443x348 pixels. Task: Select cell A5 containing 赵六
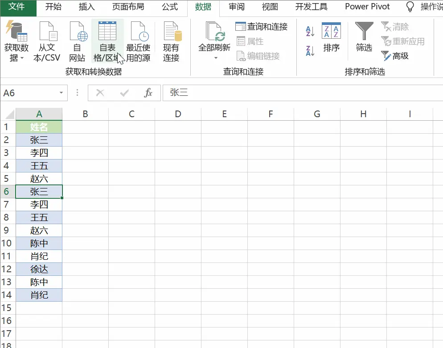(39, 179)
